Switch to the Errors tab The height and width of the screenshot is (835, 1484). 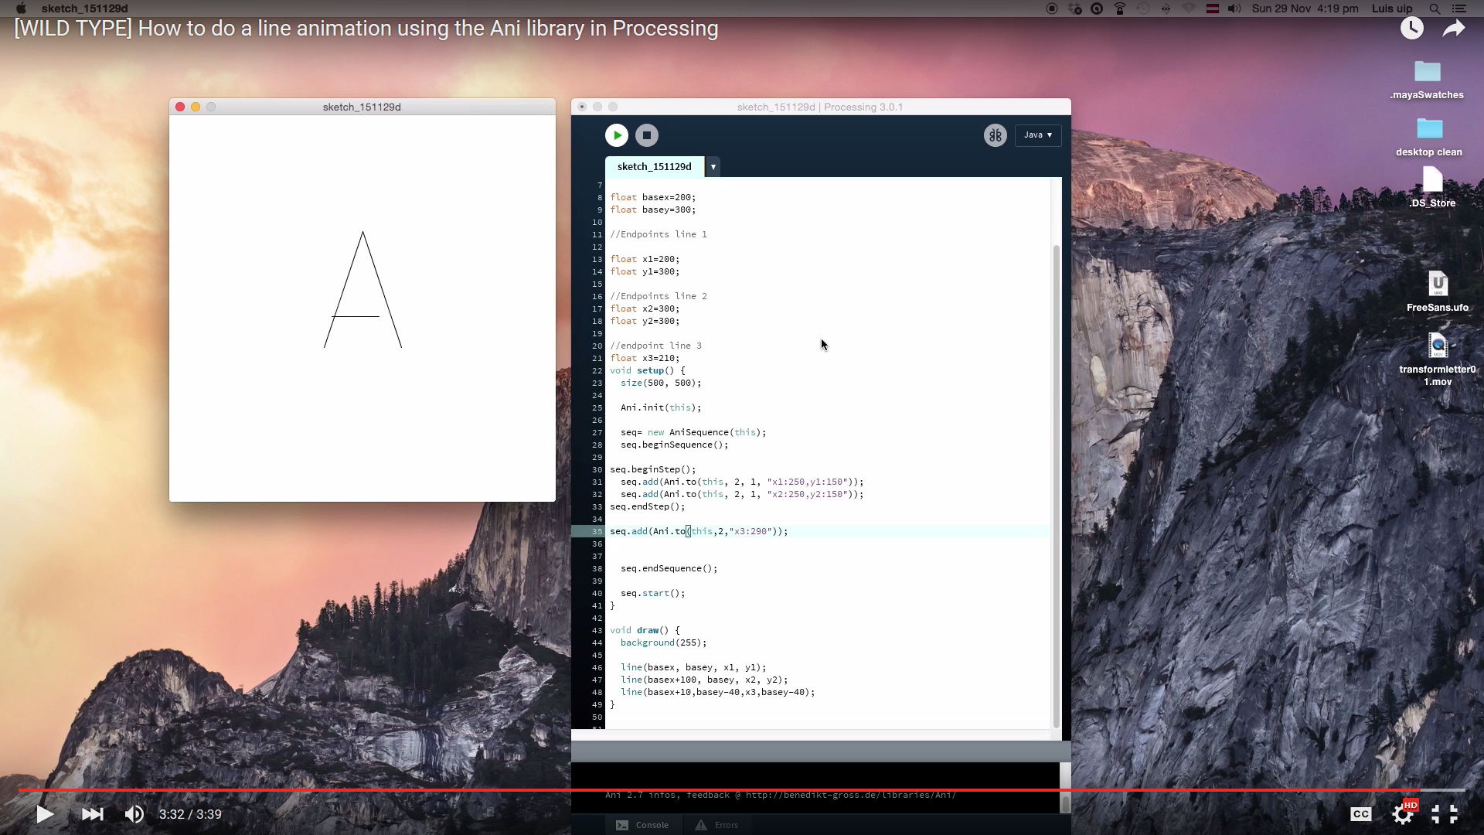pos(717,825)
